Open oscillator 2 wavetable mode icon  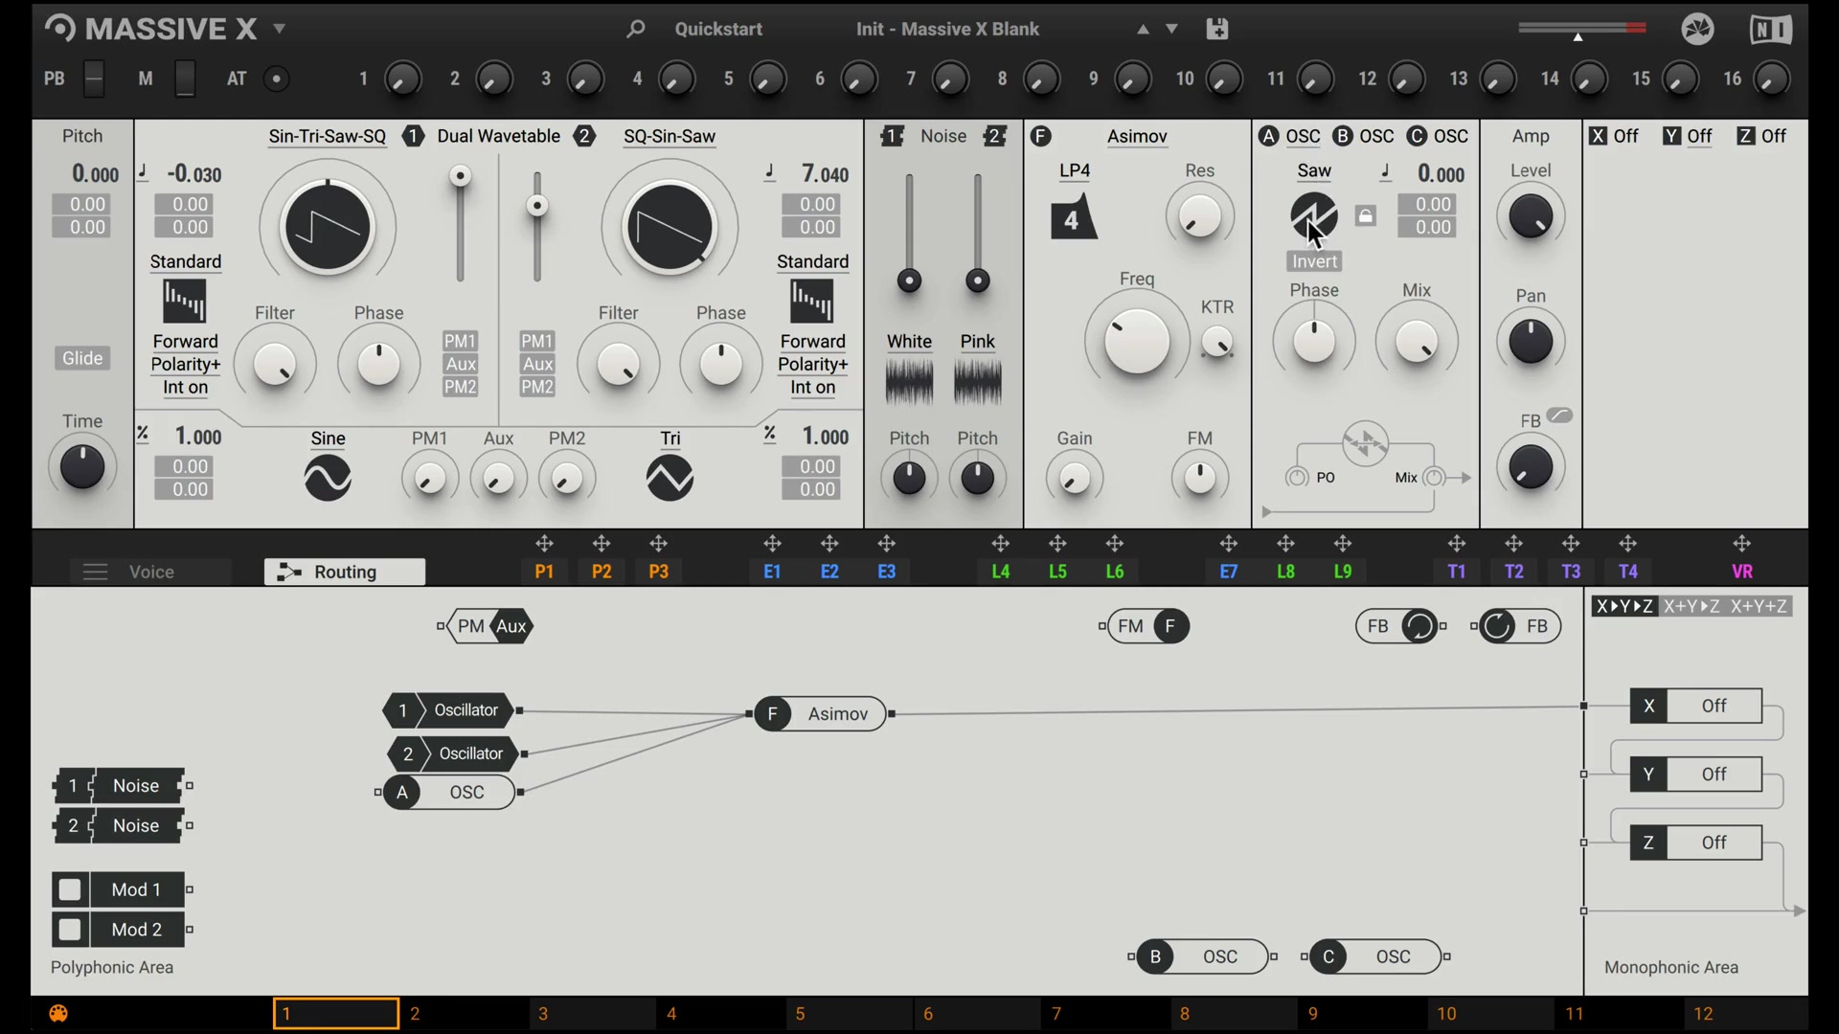pos(812,302)
